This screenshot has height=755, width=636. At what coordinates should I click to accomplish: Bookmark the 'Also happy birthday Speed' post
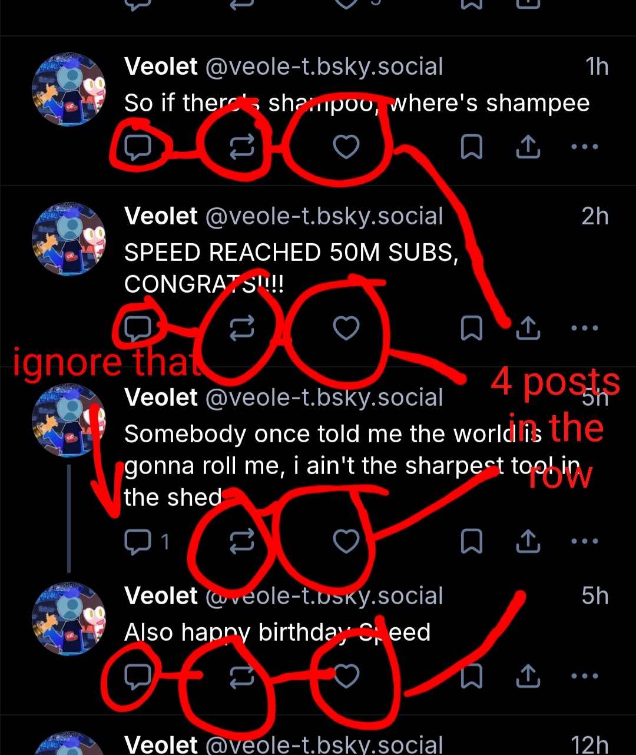coord(471,675)
